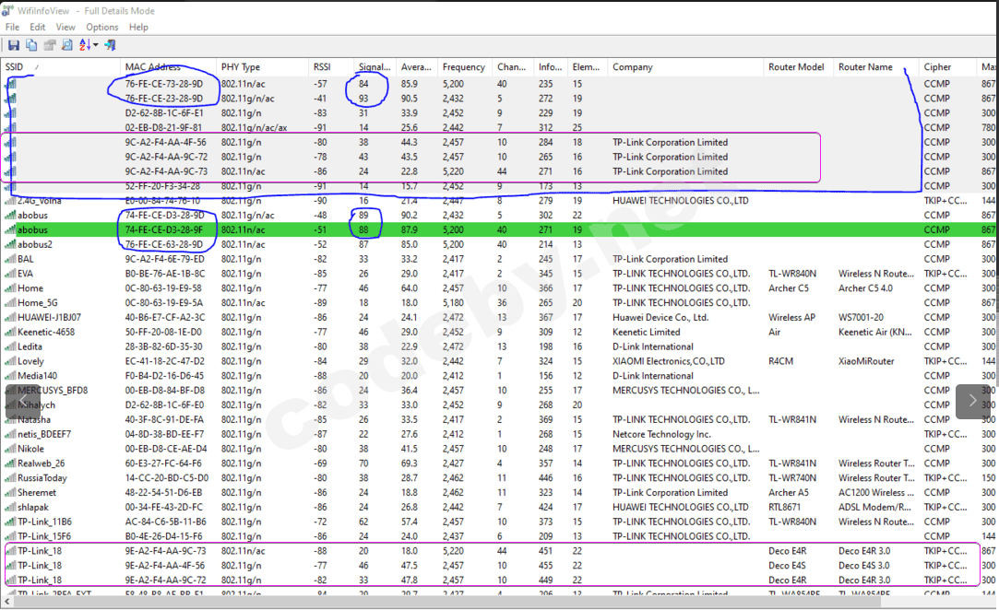
Task: Open the View menu
Action: (65, 28)
